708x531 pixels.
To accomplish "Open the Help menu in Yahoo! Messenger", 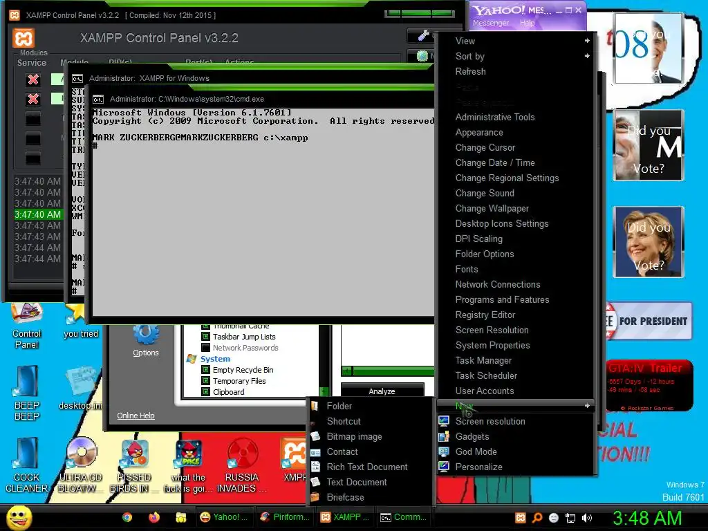I will pos(527,23).
